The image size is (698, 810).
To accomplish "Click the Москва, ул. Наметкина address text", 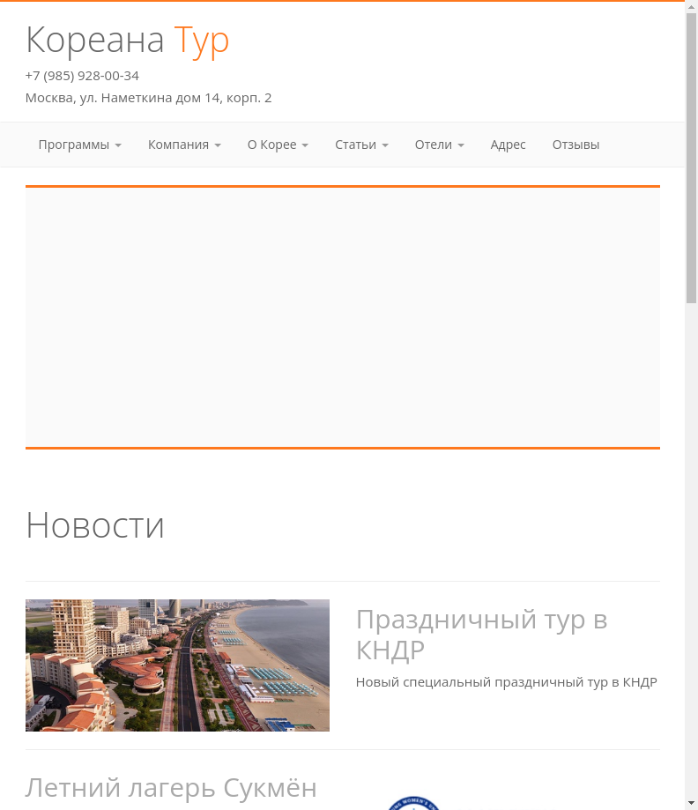I will 148,98.
